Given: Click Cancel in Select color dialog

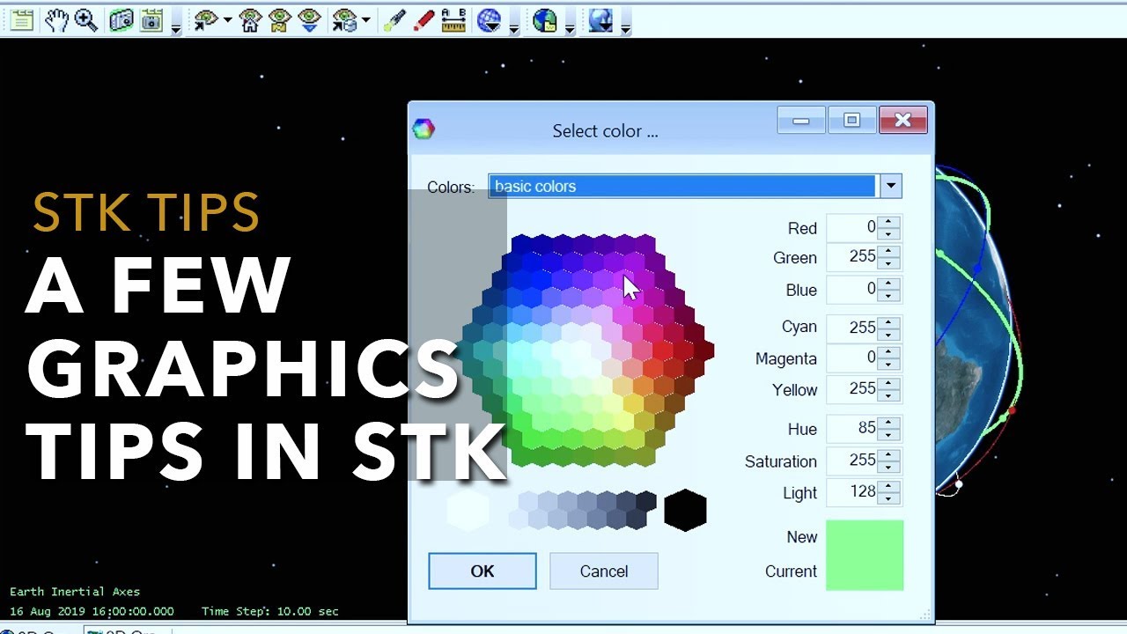Looking at the screenshot, I should tap(604, 571).
